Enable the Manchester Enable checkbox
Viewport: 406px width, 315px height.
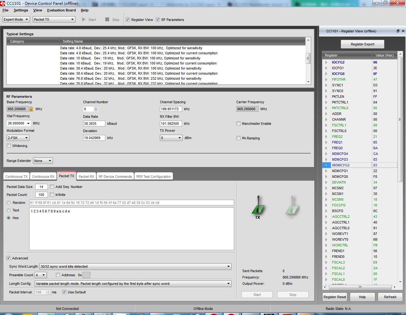coord(238,124)
